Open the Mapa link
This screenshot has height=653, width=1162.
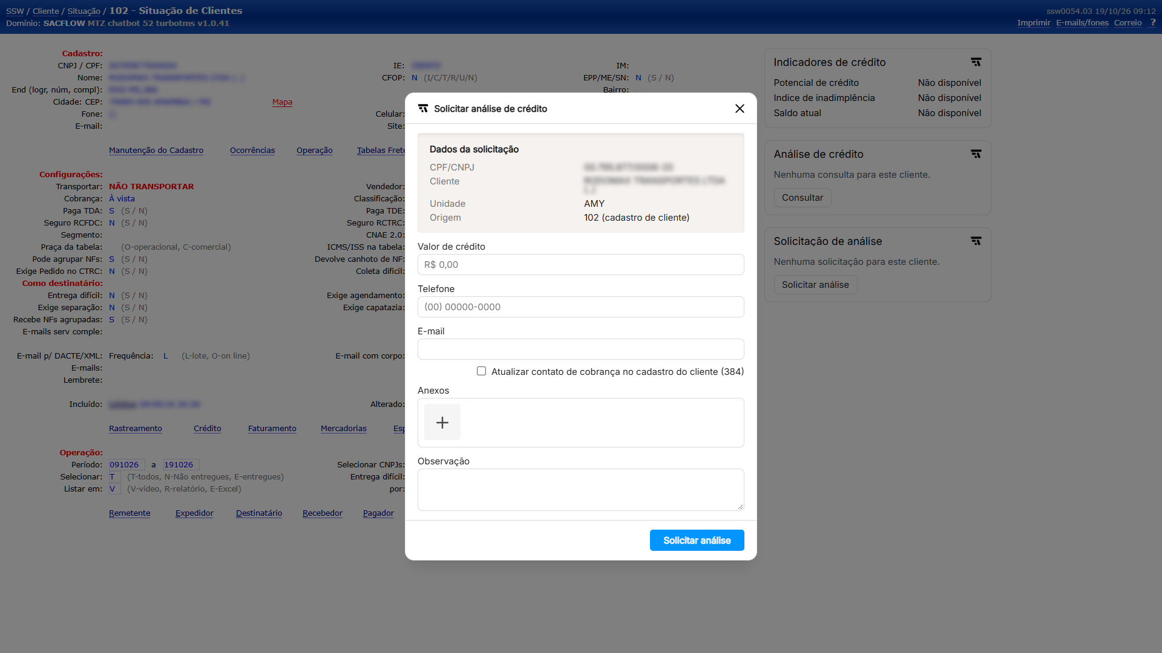[282, 102]
